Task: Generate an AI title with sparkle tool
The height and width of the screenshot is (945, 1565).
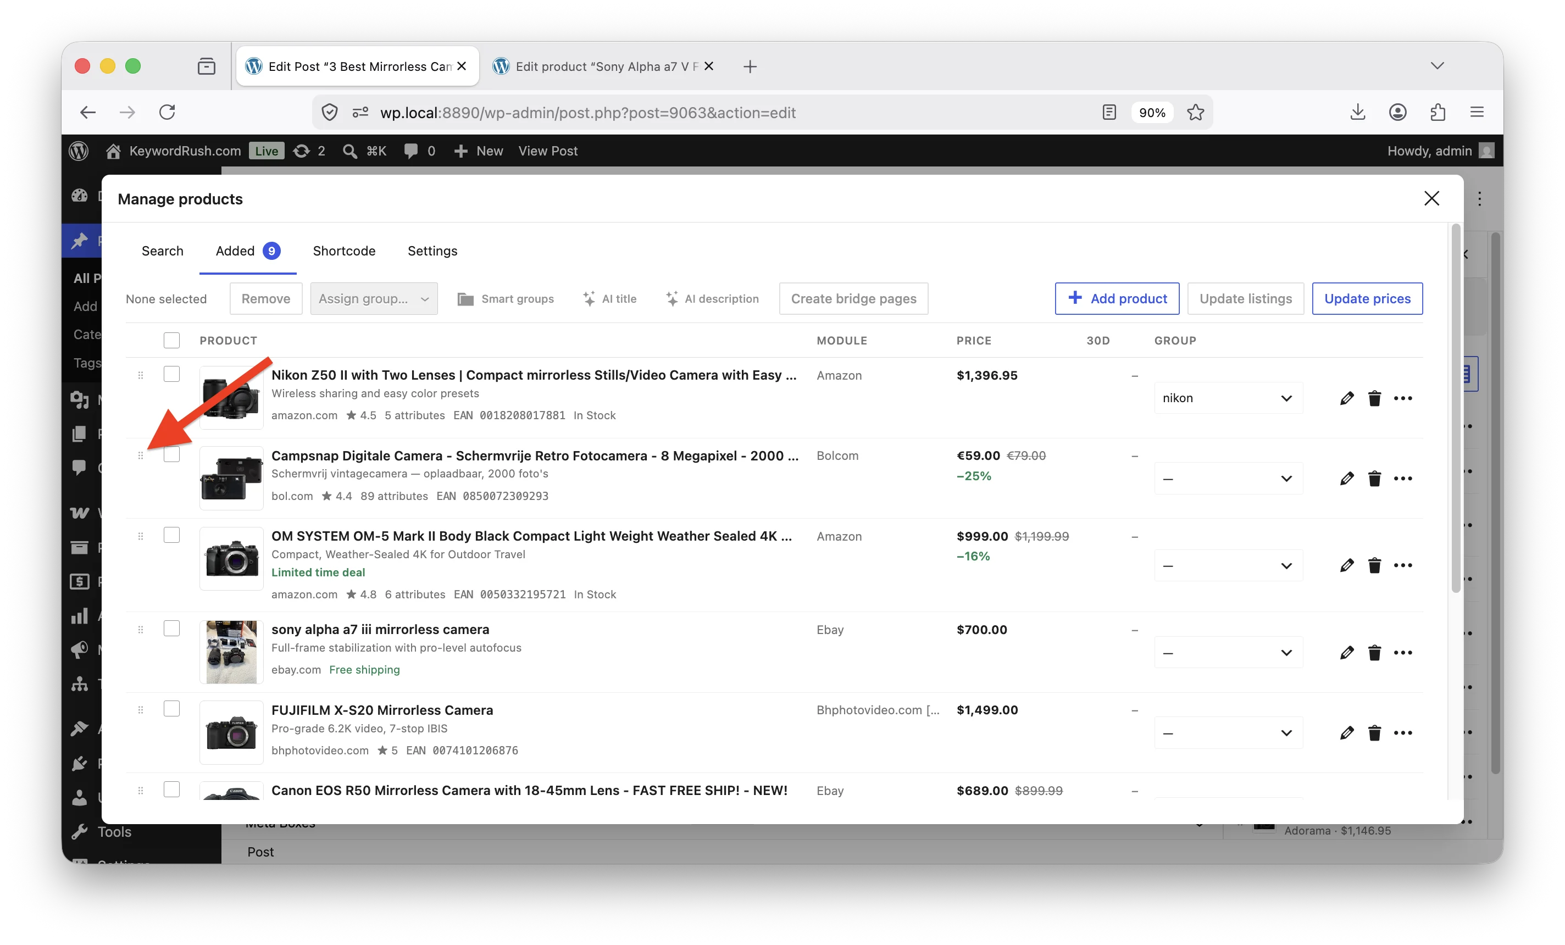Action: pos(610,298)
